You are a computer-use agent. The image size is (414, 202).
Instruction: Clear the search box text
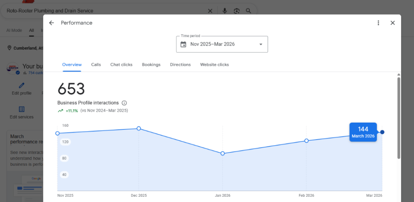[x=210, y=11]
